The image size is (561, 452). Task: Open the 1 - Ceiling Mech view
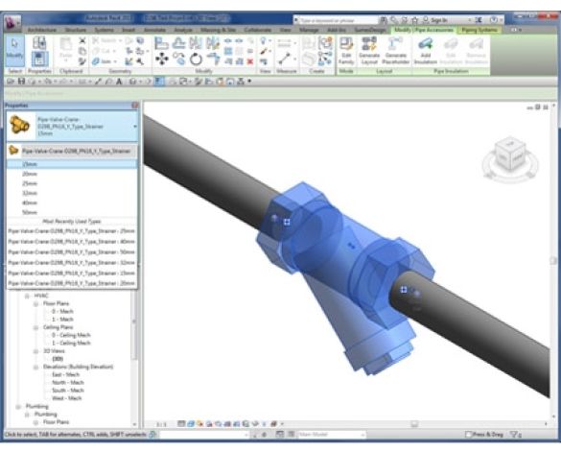[x=71, y=344]
